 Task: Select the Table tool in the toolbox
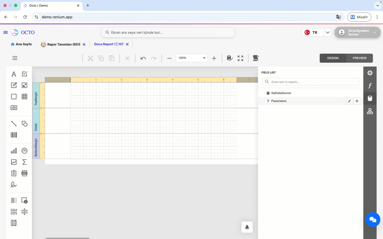coord(24,96)
